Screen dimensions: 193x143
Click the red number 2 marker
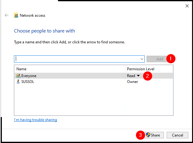[148, 76]
